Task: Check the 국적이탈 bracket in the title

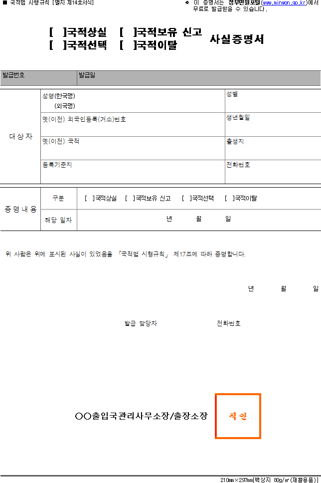Action: coord(128,45)
